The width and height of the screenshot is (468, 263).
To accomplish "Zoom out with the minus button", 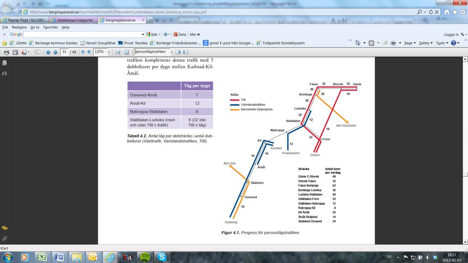I will (83, 52).
